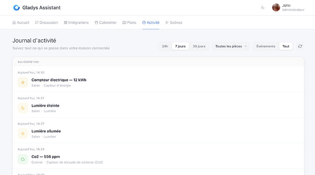Expand the Toutes les pièces dropdown
Viewport: 315px width, 175px height.
(231, 46)
